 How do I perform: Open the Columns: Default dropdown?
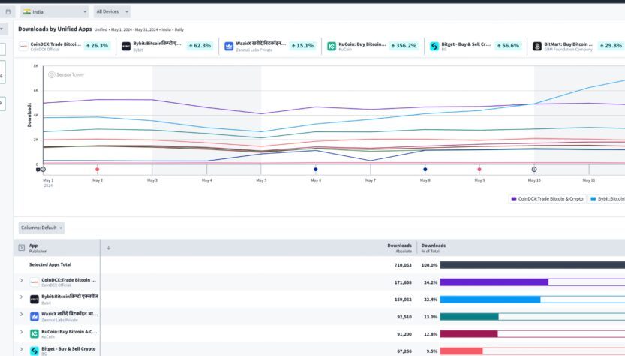41,228
